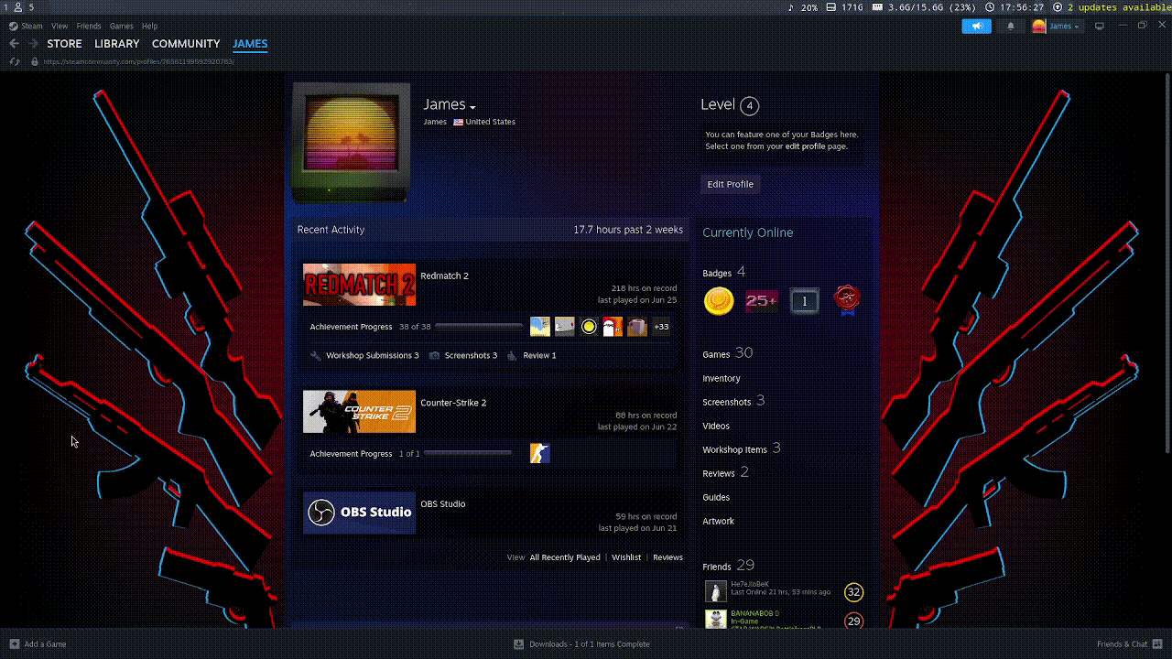Click the Counter-Strike 2 achievement progress bar
This screenshot has height=659, width=1172.
(x=468, y=453)
